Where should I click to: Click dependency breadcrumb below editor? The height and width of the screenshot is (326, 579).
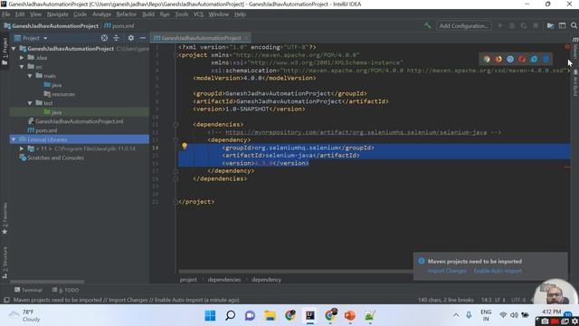[266, 280]
